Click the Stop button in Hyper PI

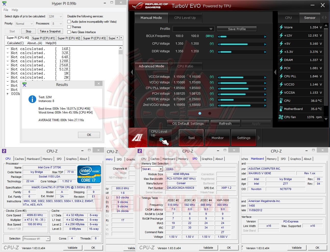28,31
